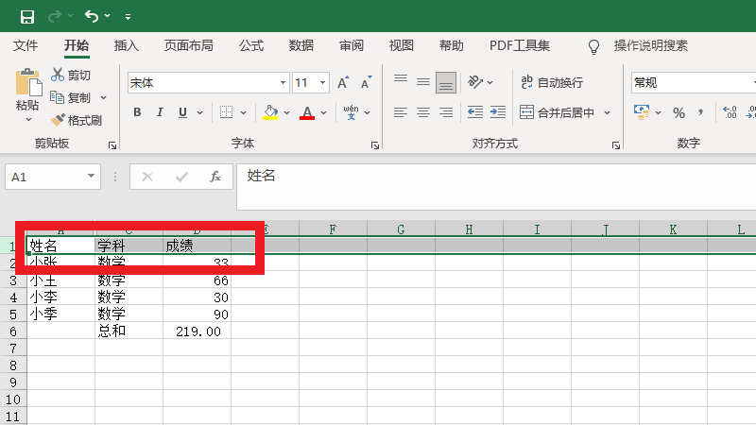Screen dimensions: 756x425
Task: Center-align text horizontally
Action: point(422,112)
